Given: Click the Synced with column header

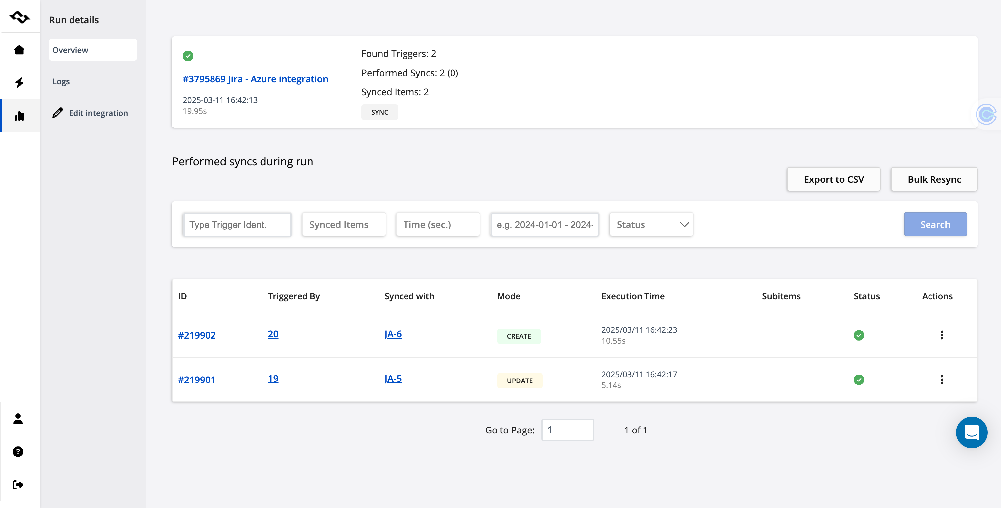Looking at the screenshot, I should 409,296.
